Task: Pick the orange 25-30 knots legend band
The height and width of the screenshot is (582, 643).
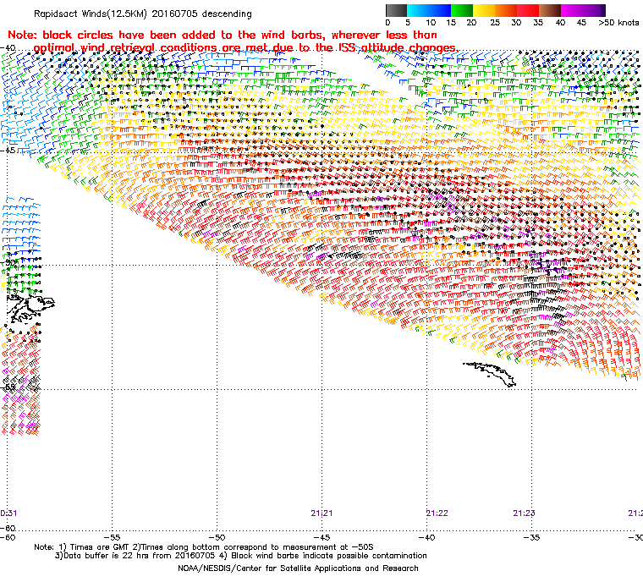Action: tap(506, 10)
